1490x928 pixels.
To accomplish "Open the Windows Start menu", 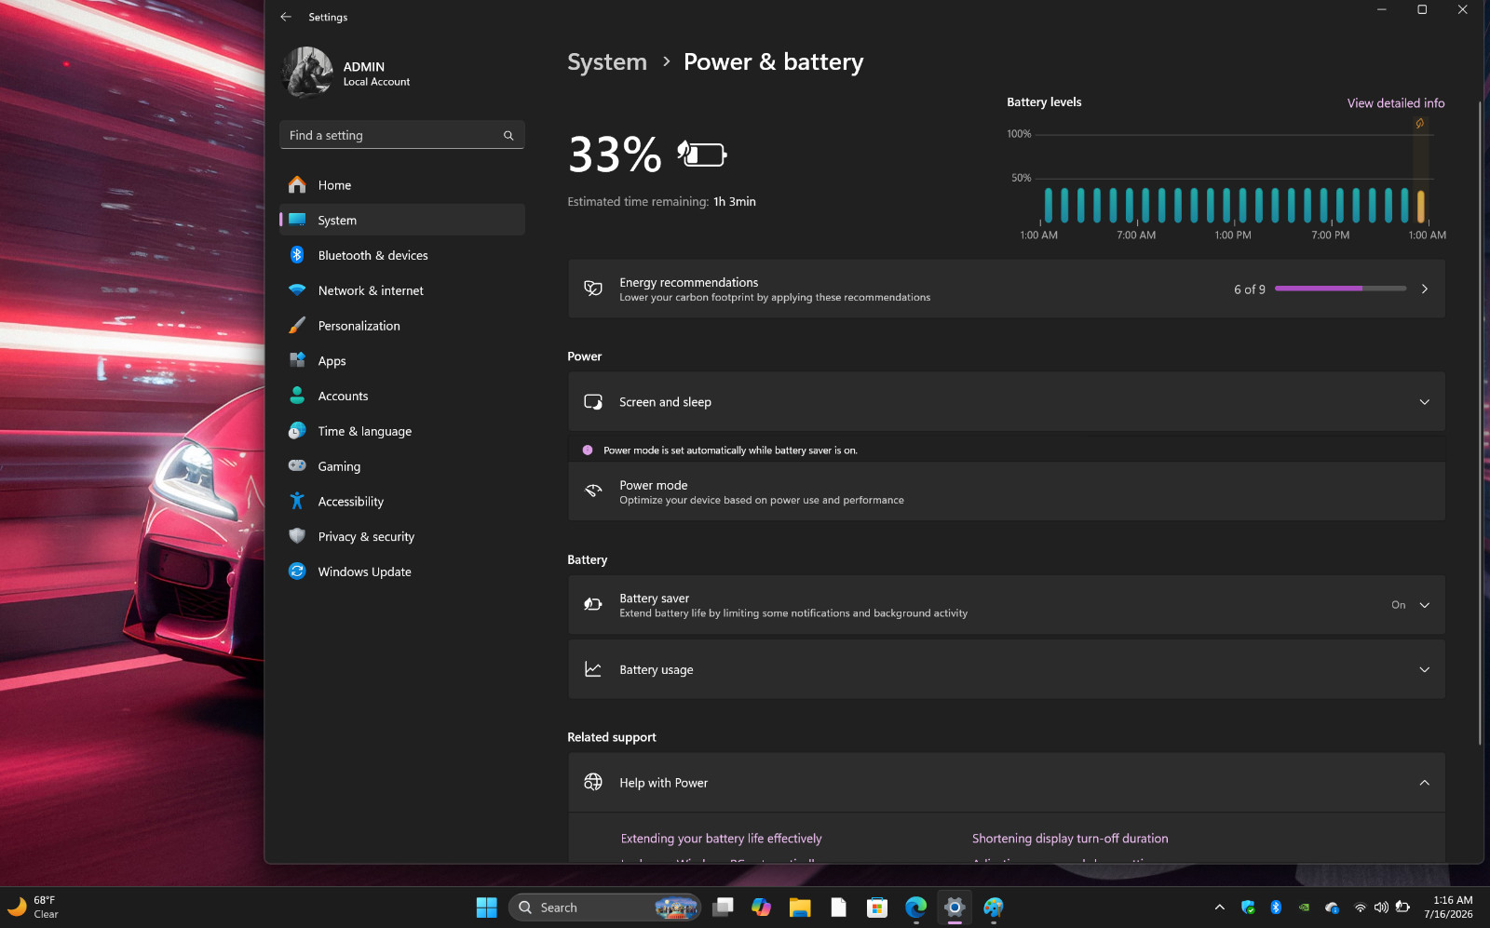I will click(486, 908).
